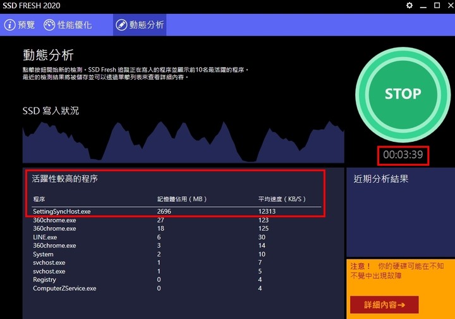Click the SSD FRESH 2020 window title
The width and height of the screenshot is (455, 319).
32,6
